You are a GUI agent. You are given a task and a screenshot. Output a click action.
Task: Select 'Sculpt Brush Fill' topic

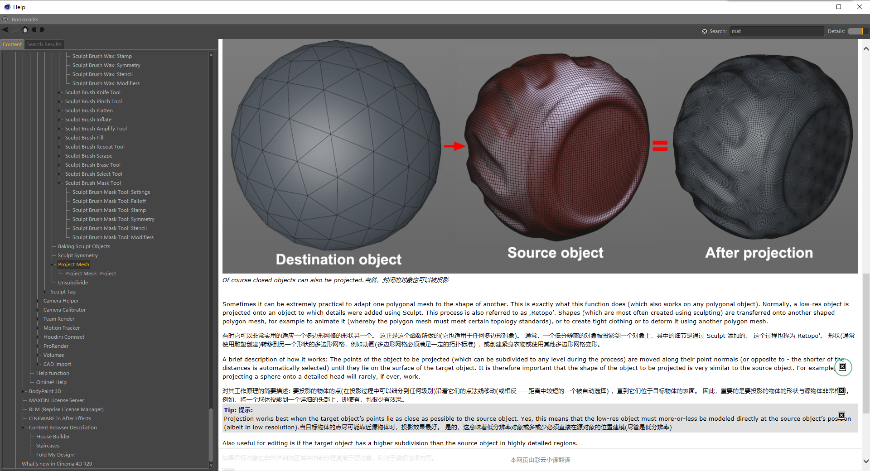84,138
